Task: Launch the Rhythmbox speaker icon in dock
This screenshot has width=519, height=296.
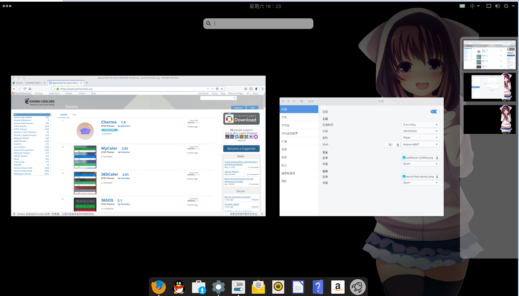Action: click(278, 287)
